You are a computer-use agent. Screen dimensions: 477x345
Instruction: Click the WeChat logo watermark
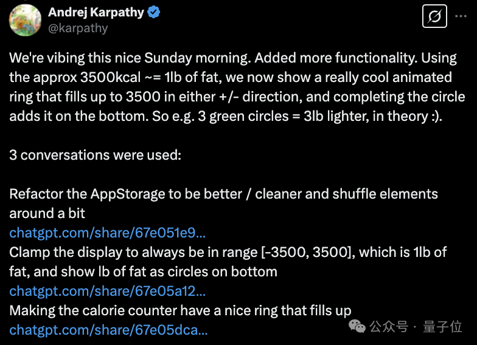click(357, 326)
